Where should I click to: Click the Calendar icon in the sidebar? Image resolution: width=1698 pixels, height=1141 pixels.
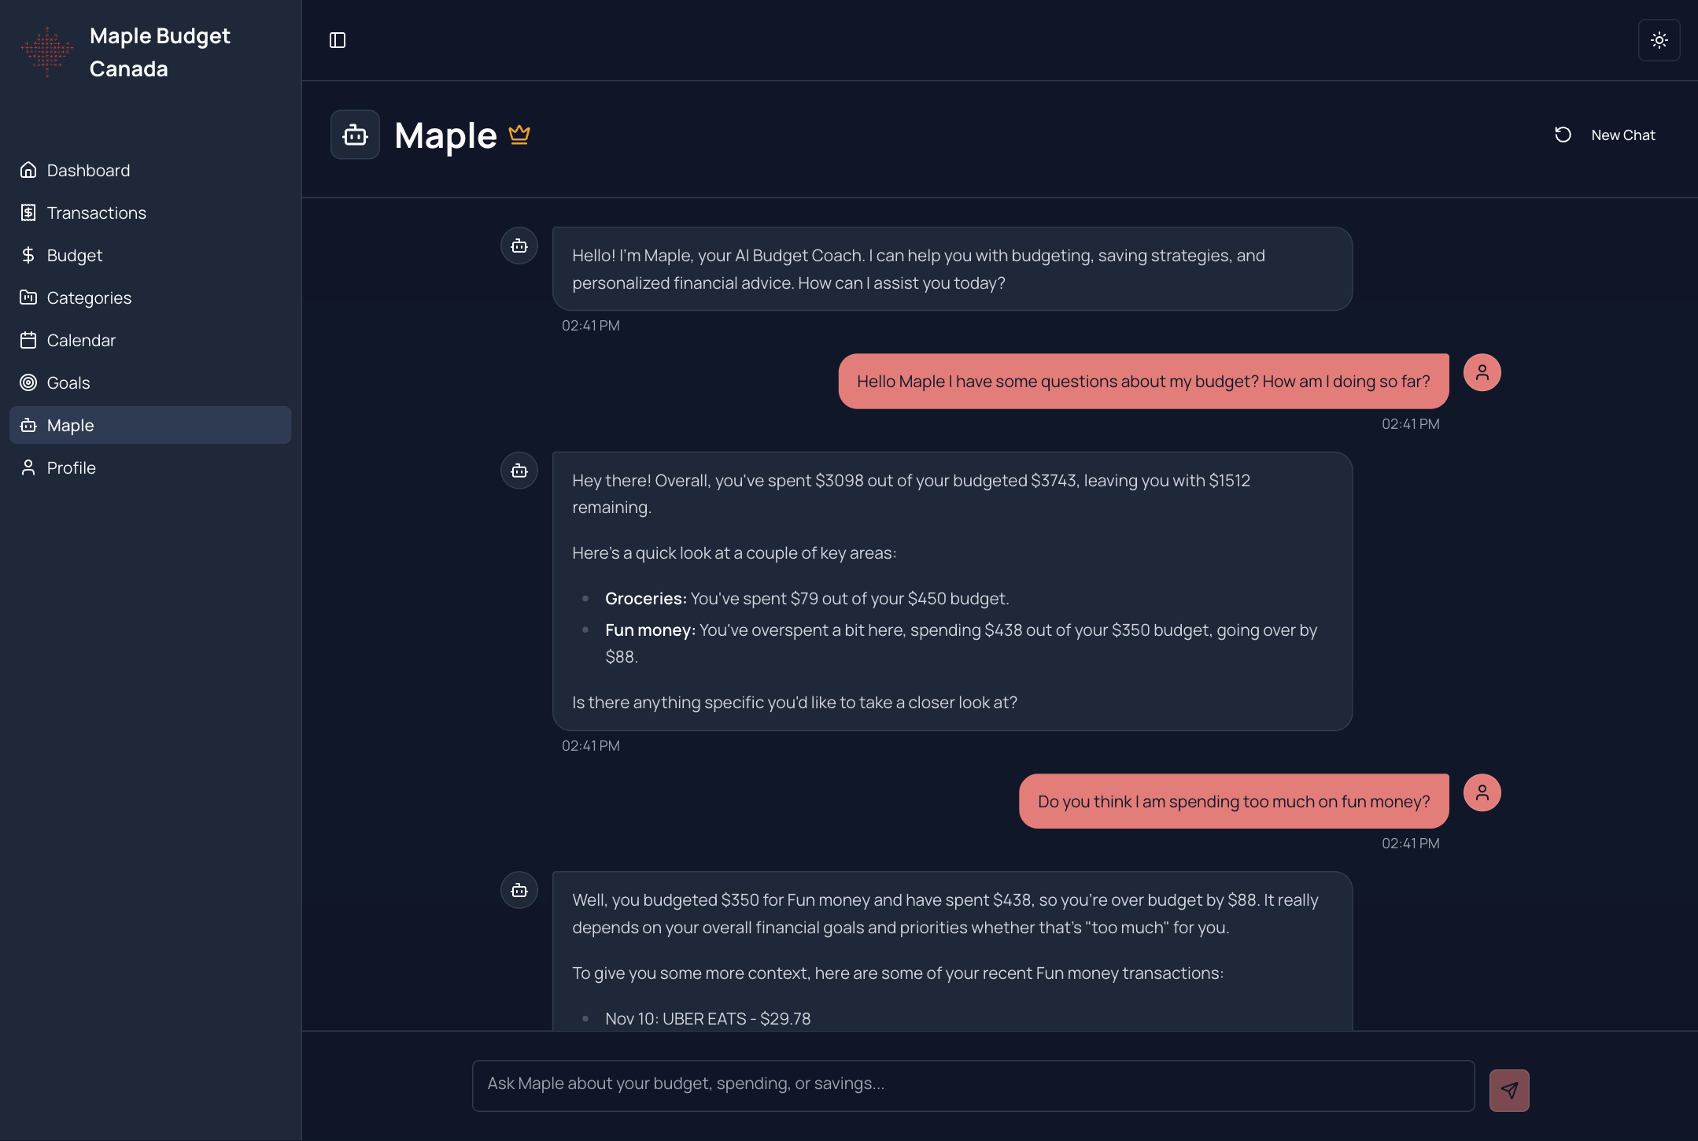click(29, 340)
